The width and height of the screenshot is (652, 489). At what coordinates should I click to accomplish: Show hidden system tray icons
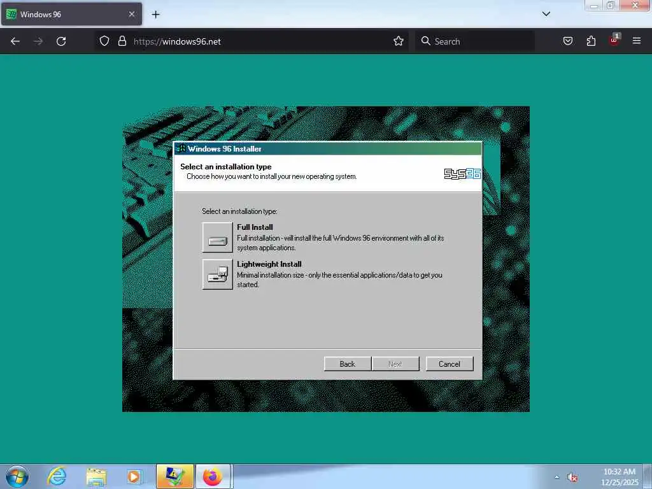point(556,478)
